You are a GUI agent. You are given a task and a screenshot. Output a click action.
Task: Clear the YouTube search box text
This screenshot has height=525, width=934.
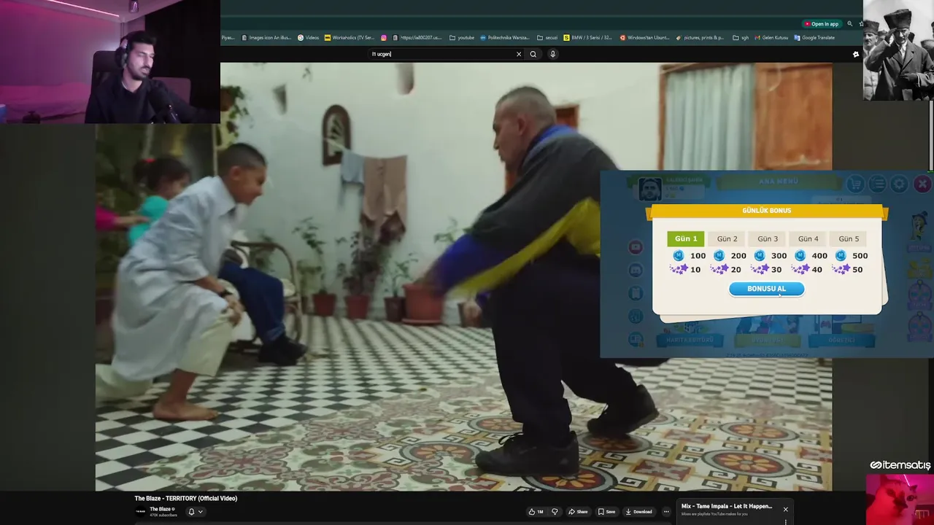point(519,54)
